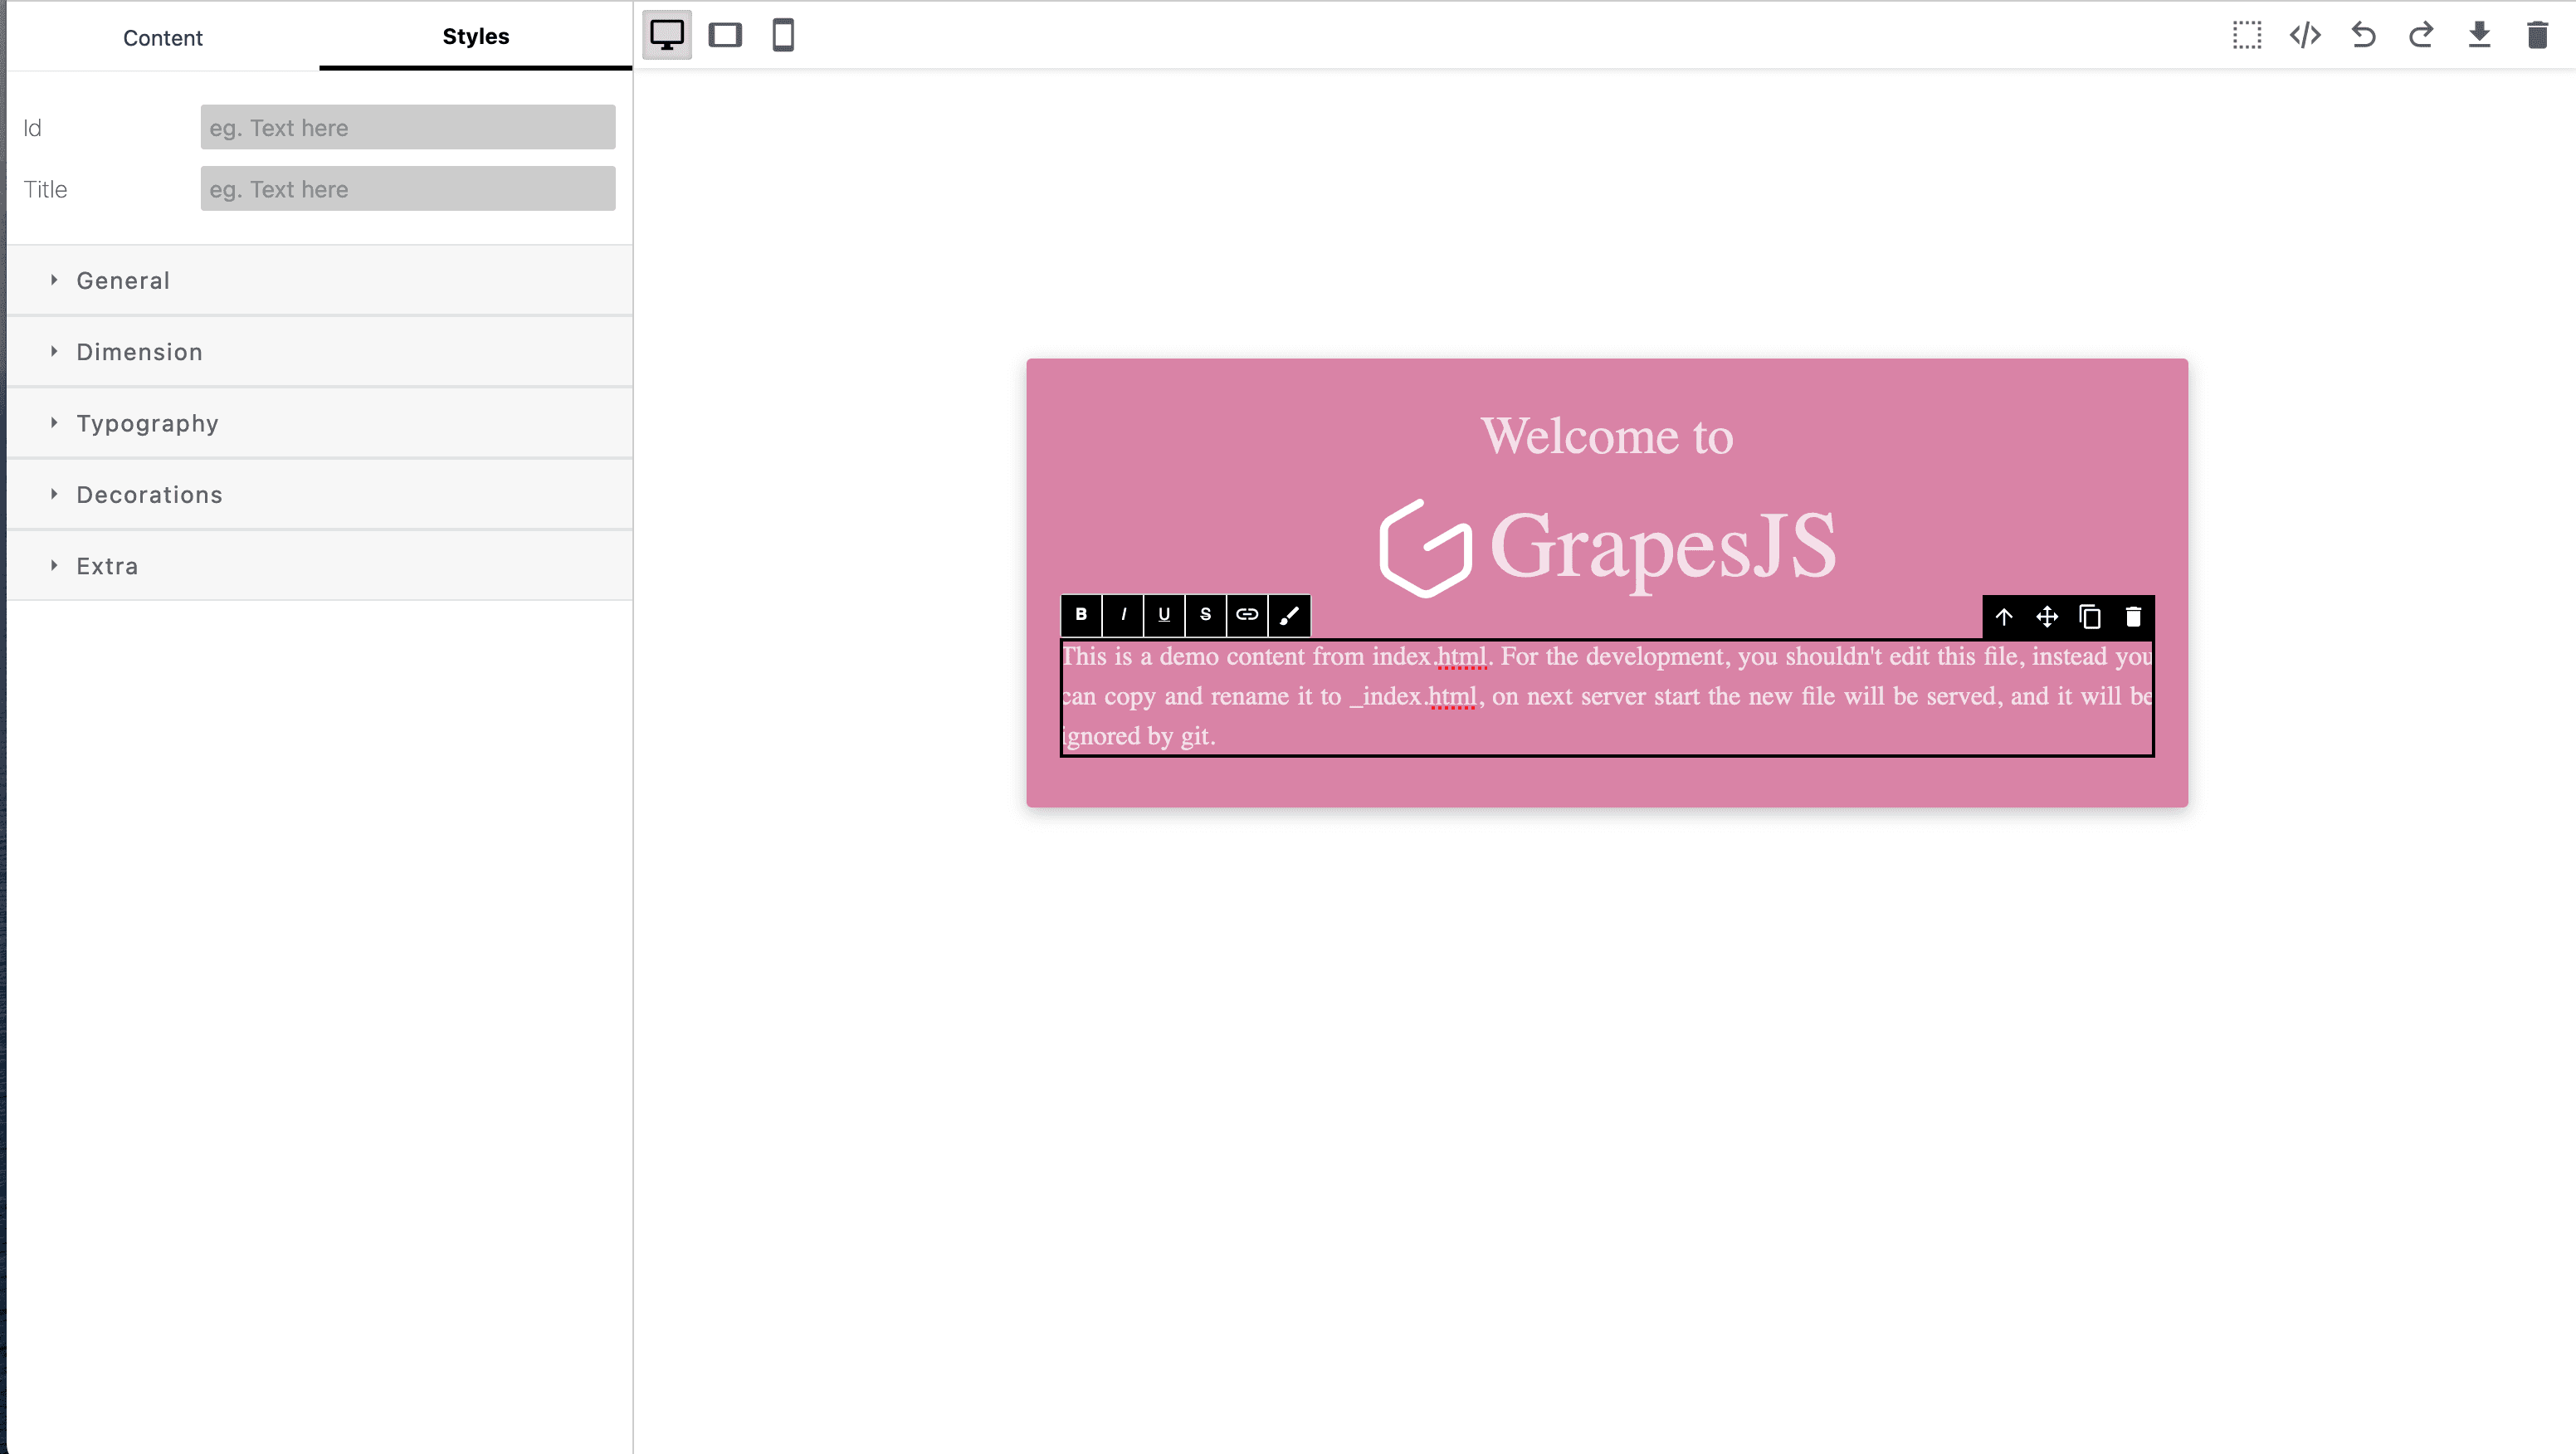Click the export/download button
This screenshot has height=1454, width=2576.
click(x=2479, y=33)
